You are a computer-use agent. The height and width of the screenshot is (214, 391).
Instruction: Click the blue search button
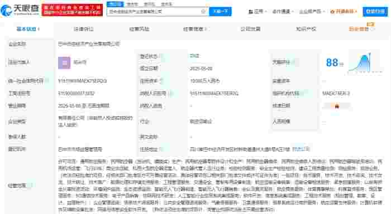click(x=221, y=12)
